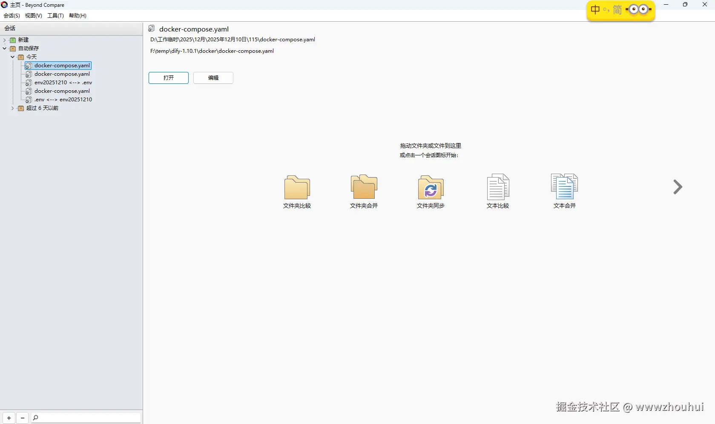Click the F:\temp\dify-1.10.1 file path text

tap(212, 51)
